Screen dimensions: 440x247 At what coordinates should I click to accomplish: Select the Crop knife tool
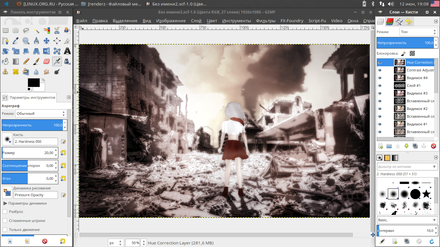click(x=67, y=41)
